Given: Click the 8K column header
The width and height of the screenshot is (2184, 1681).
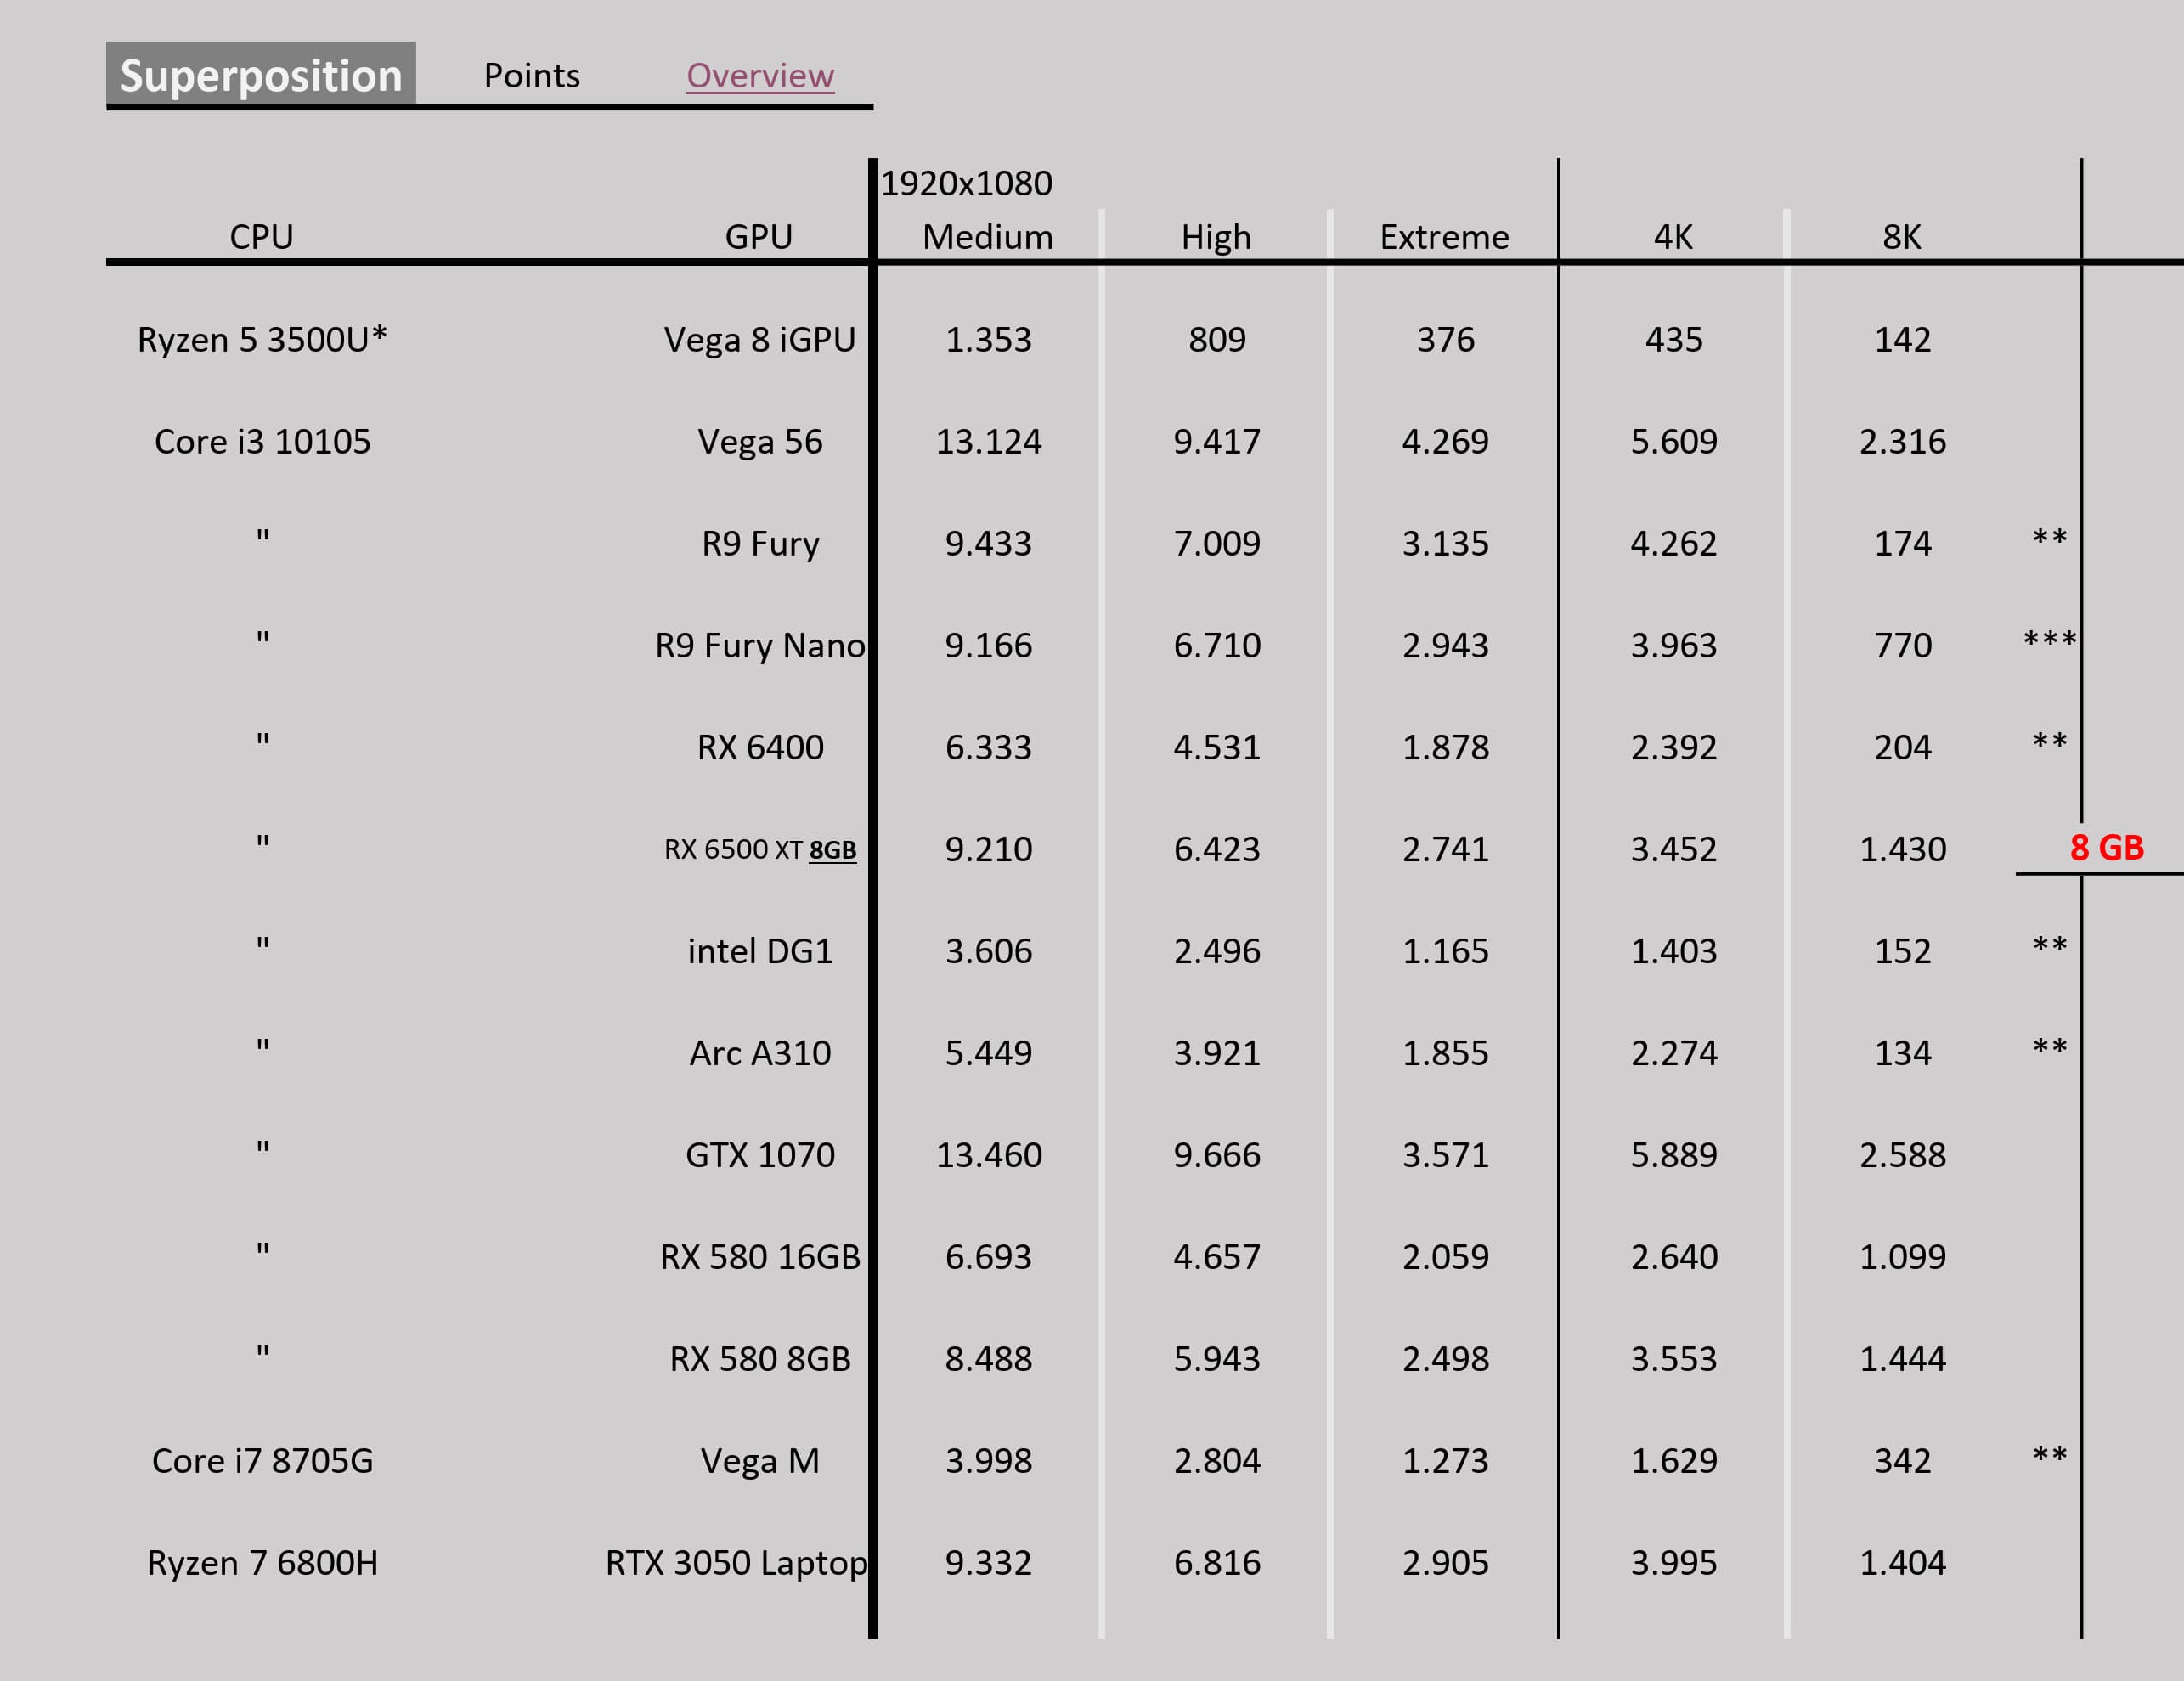Looking at the screenshot, I should tap(1902, 237).
